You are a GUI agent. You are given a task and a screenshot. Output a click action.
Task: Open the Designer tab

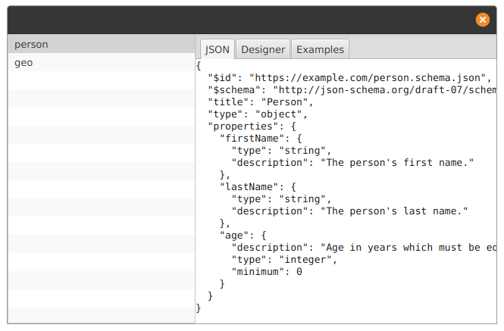pos(263,49)
